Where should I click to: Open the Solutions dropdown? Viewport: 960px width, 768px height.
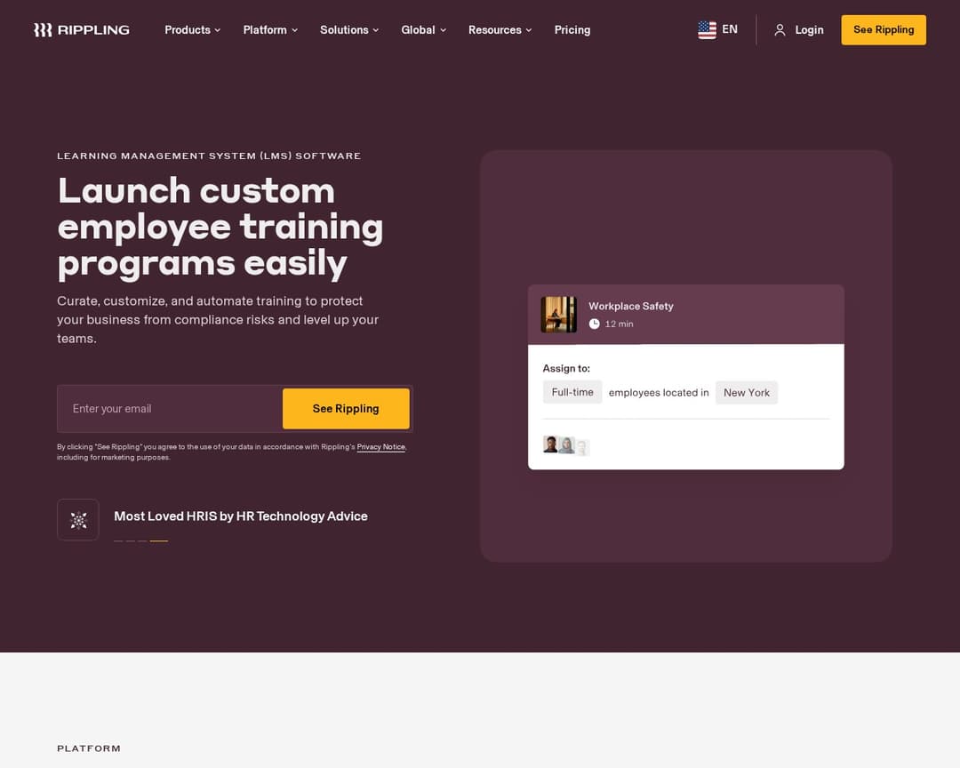[349, 30]
